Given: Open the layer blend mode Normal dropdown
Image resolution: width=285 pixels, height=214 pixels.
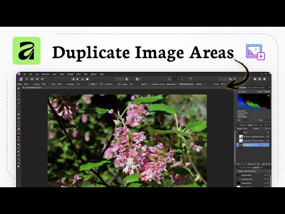Looking at the screenshot, I should (258, 128).
